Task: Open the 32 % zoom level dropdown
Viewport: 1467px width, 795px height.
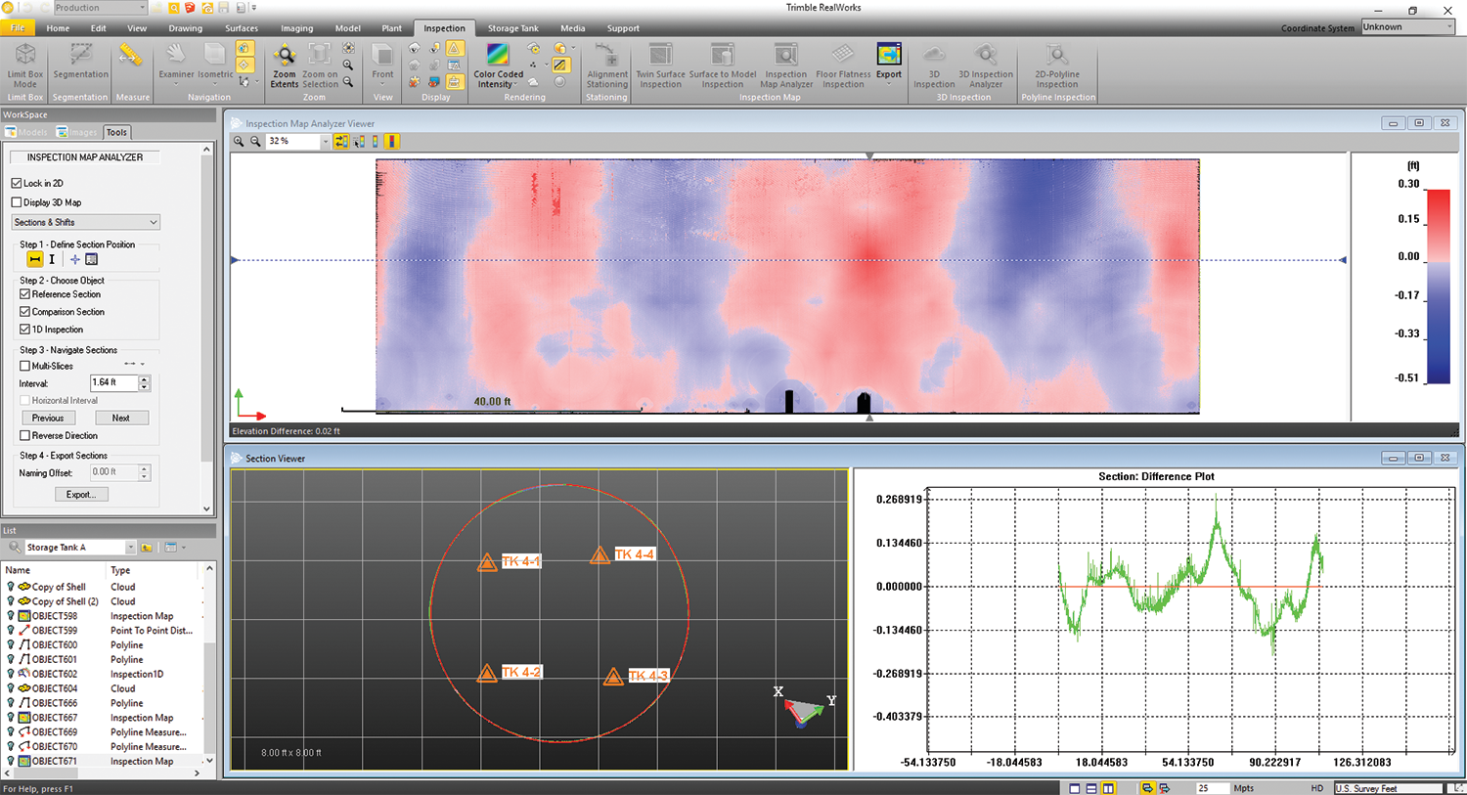Action: coord(325,142)
